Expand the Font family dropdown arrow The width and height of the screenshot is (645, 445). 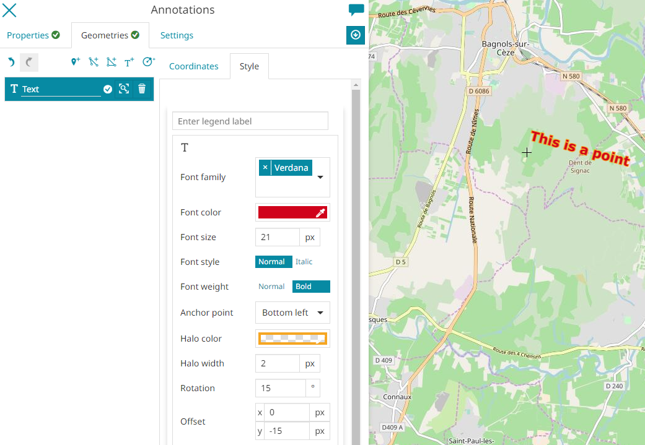320,177
